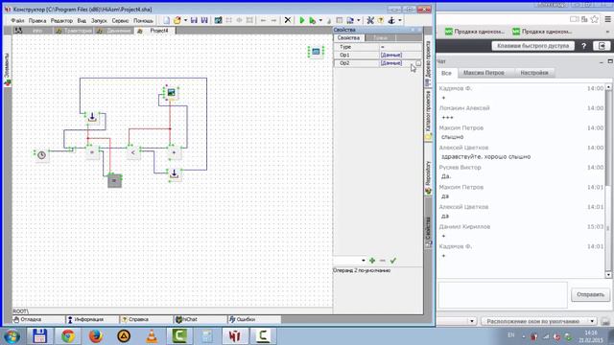The image size is (614, 345).
Task: Click the Отправить send button
Action: pyautogui.click(x=590, y=294)
